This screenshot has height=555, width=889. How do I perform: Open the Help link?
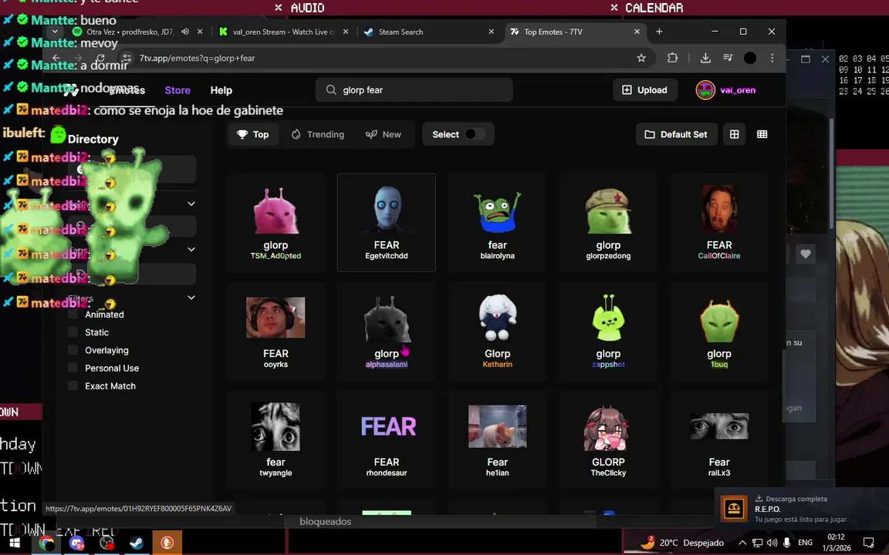click(221, 90)
